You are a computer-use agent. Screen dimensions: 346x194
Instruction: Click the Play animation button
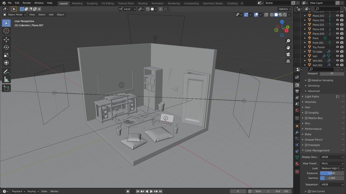click(x=151, y=191)
